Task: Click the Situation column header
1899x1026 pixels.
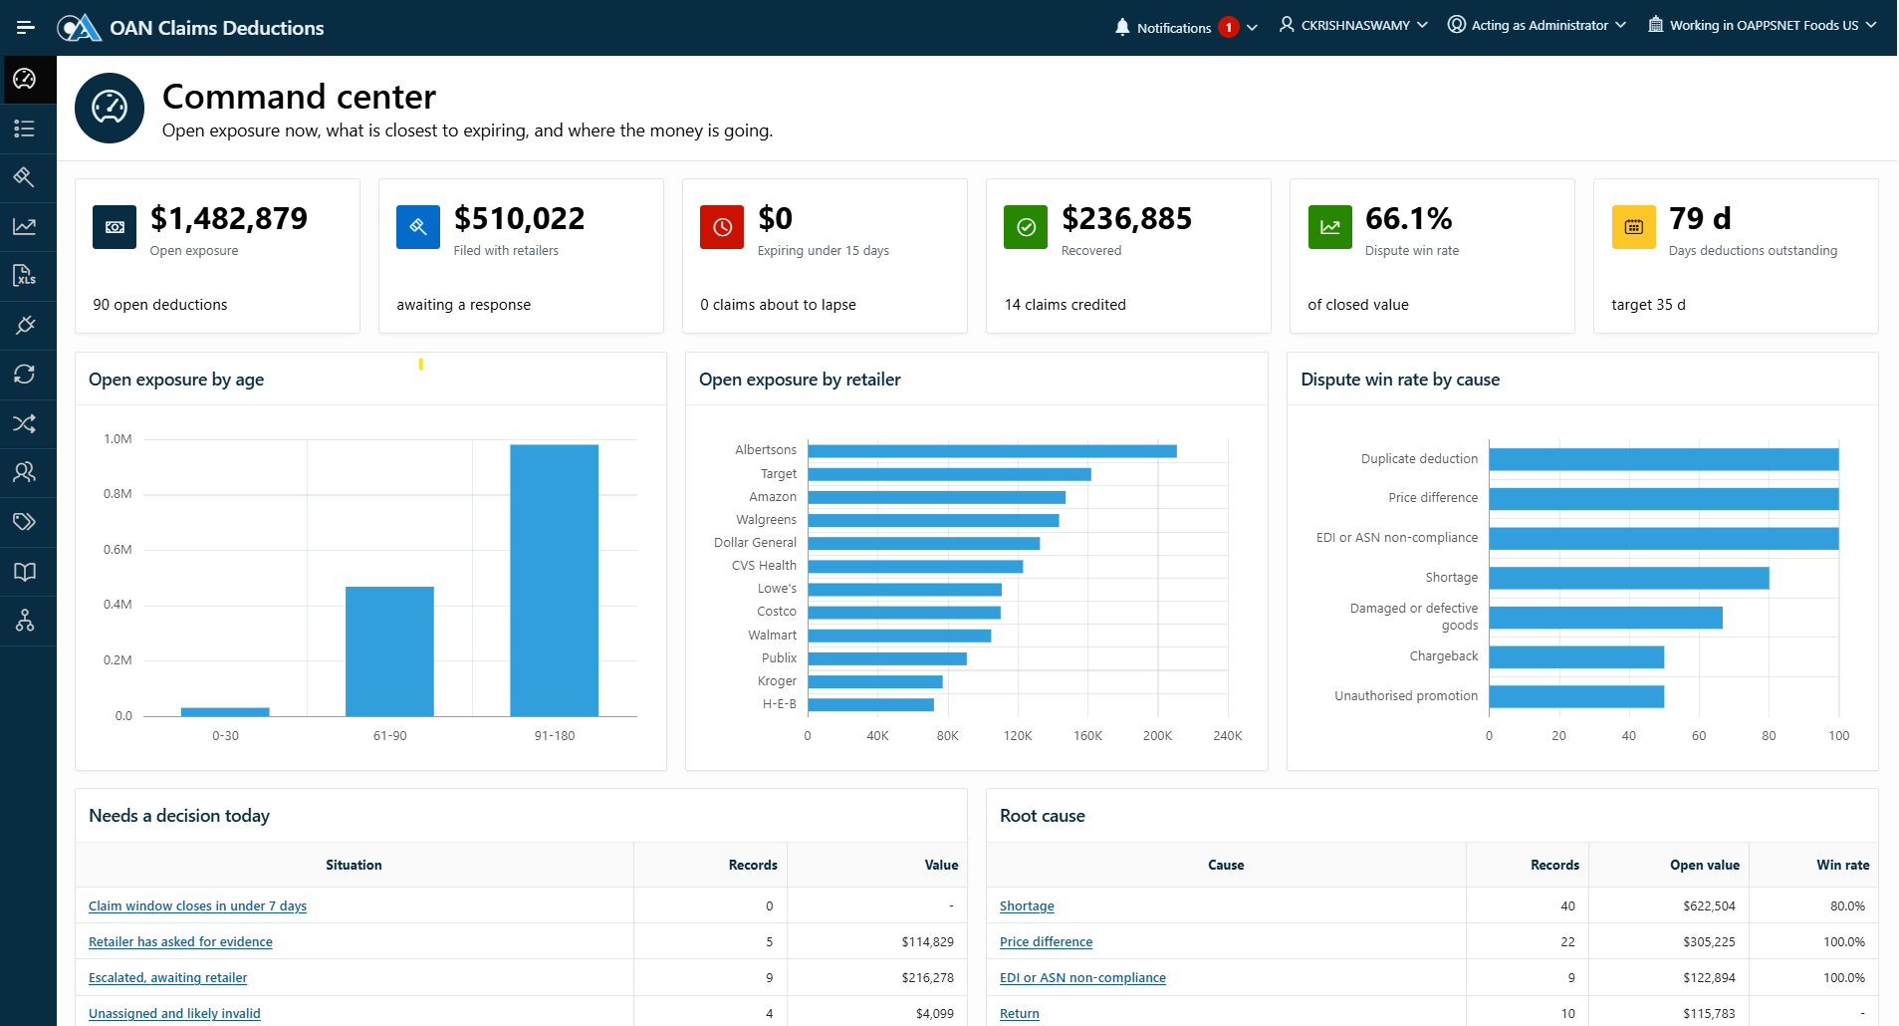Action: point(354,865)
